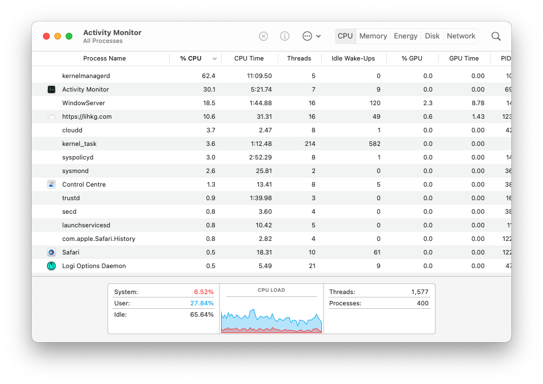Click the Control Centre process name

84,184
